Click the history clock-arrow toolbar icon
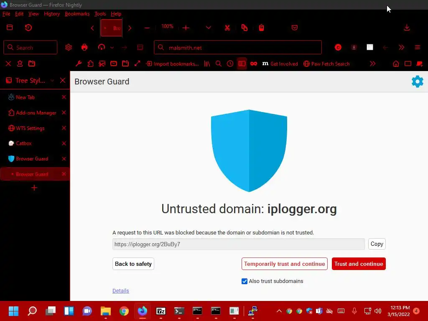The image size is (428, 321). [28, 28]
